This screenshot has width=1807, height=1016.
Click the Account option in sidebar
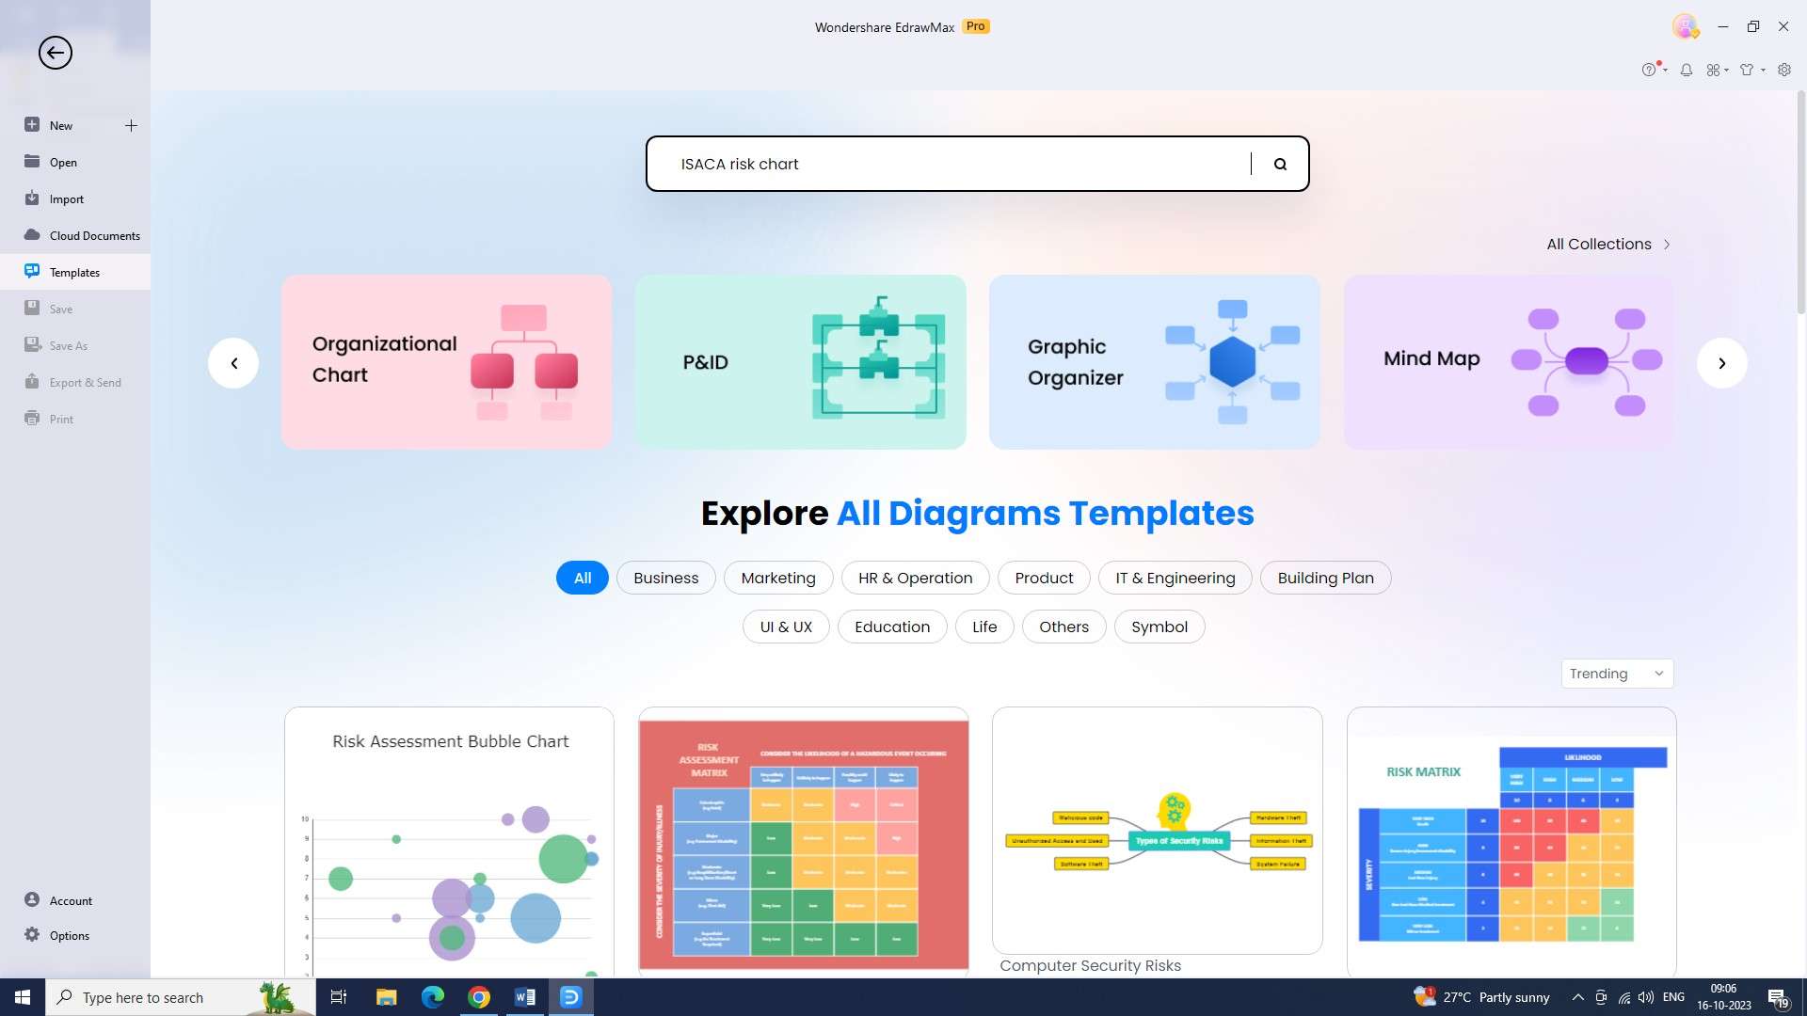point(69,900)
